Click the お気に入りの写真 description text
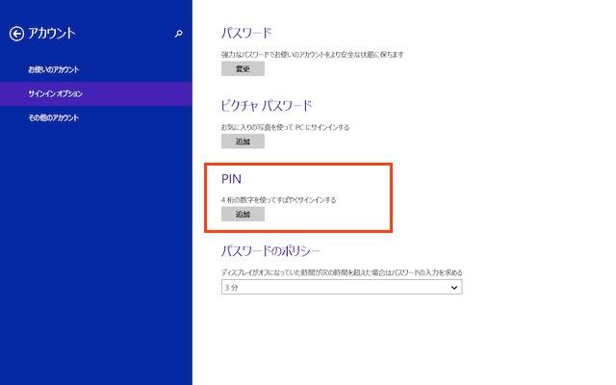 (285, 127)
